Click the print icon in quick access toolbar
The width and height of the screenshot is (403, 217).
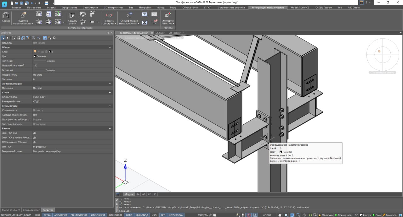pyautogui.click(x=47, y=3)
